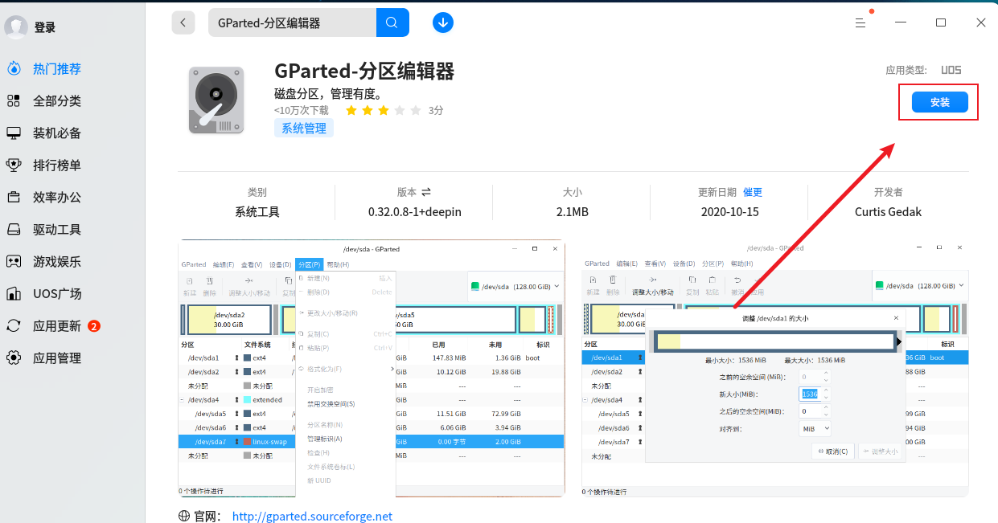Click the globe icon beside 官网
Screen dimensions: 998x523
click(x=184, y=516)
